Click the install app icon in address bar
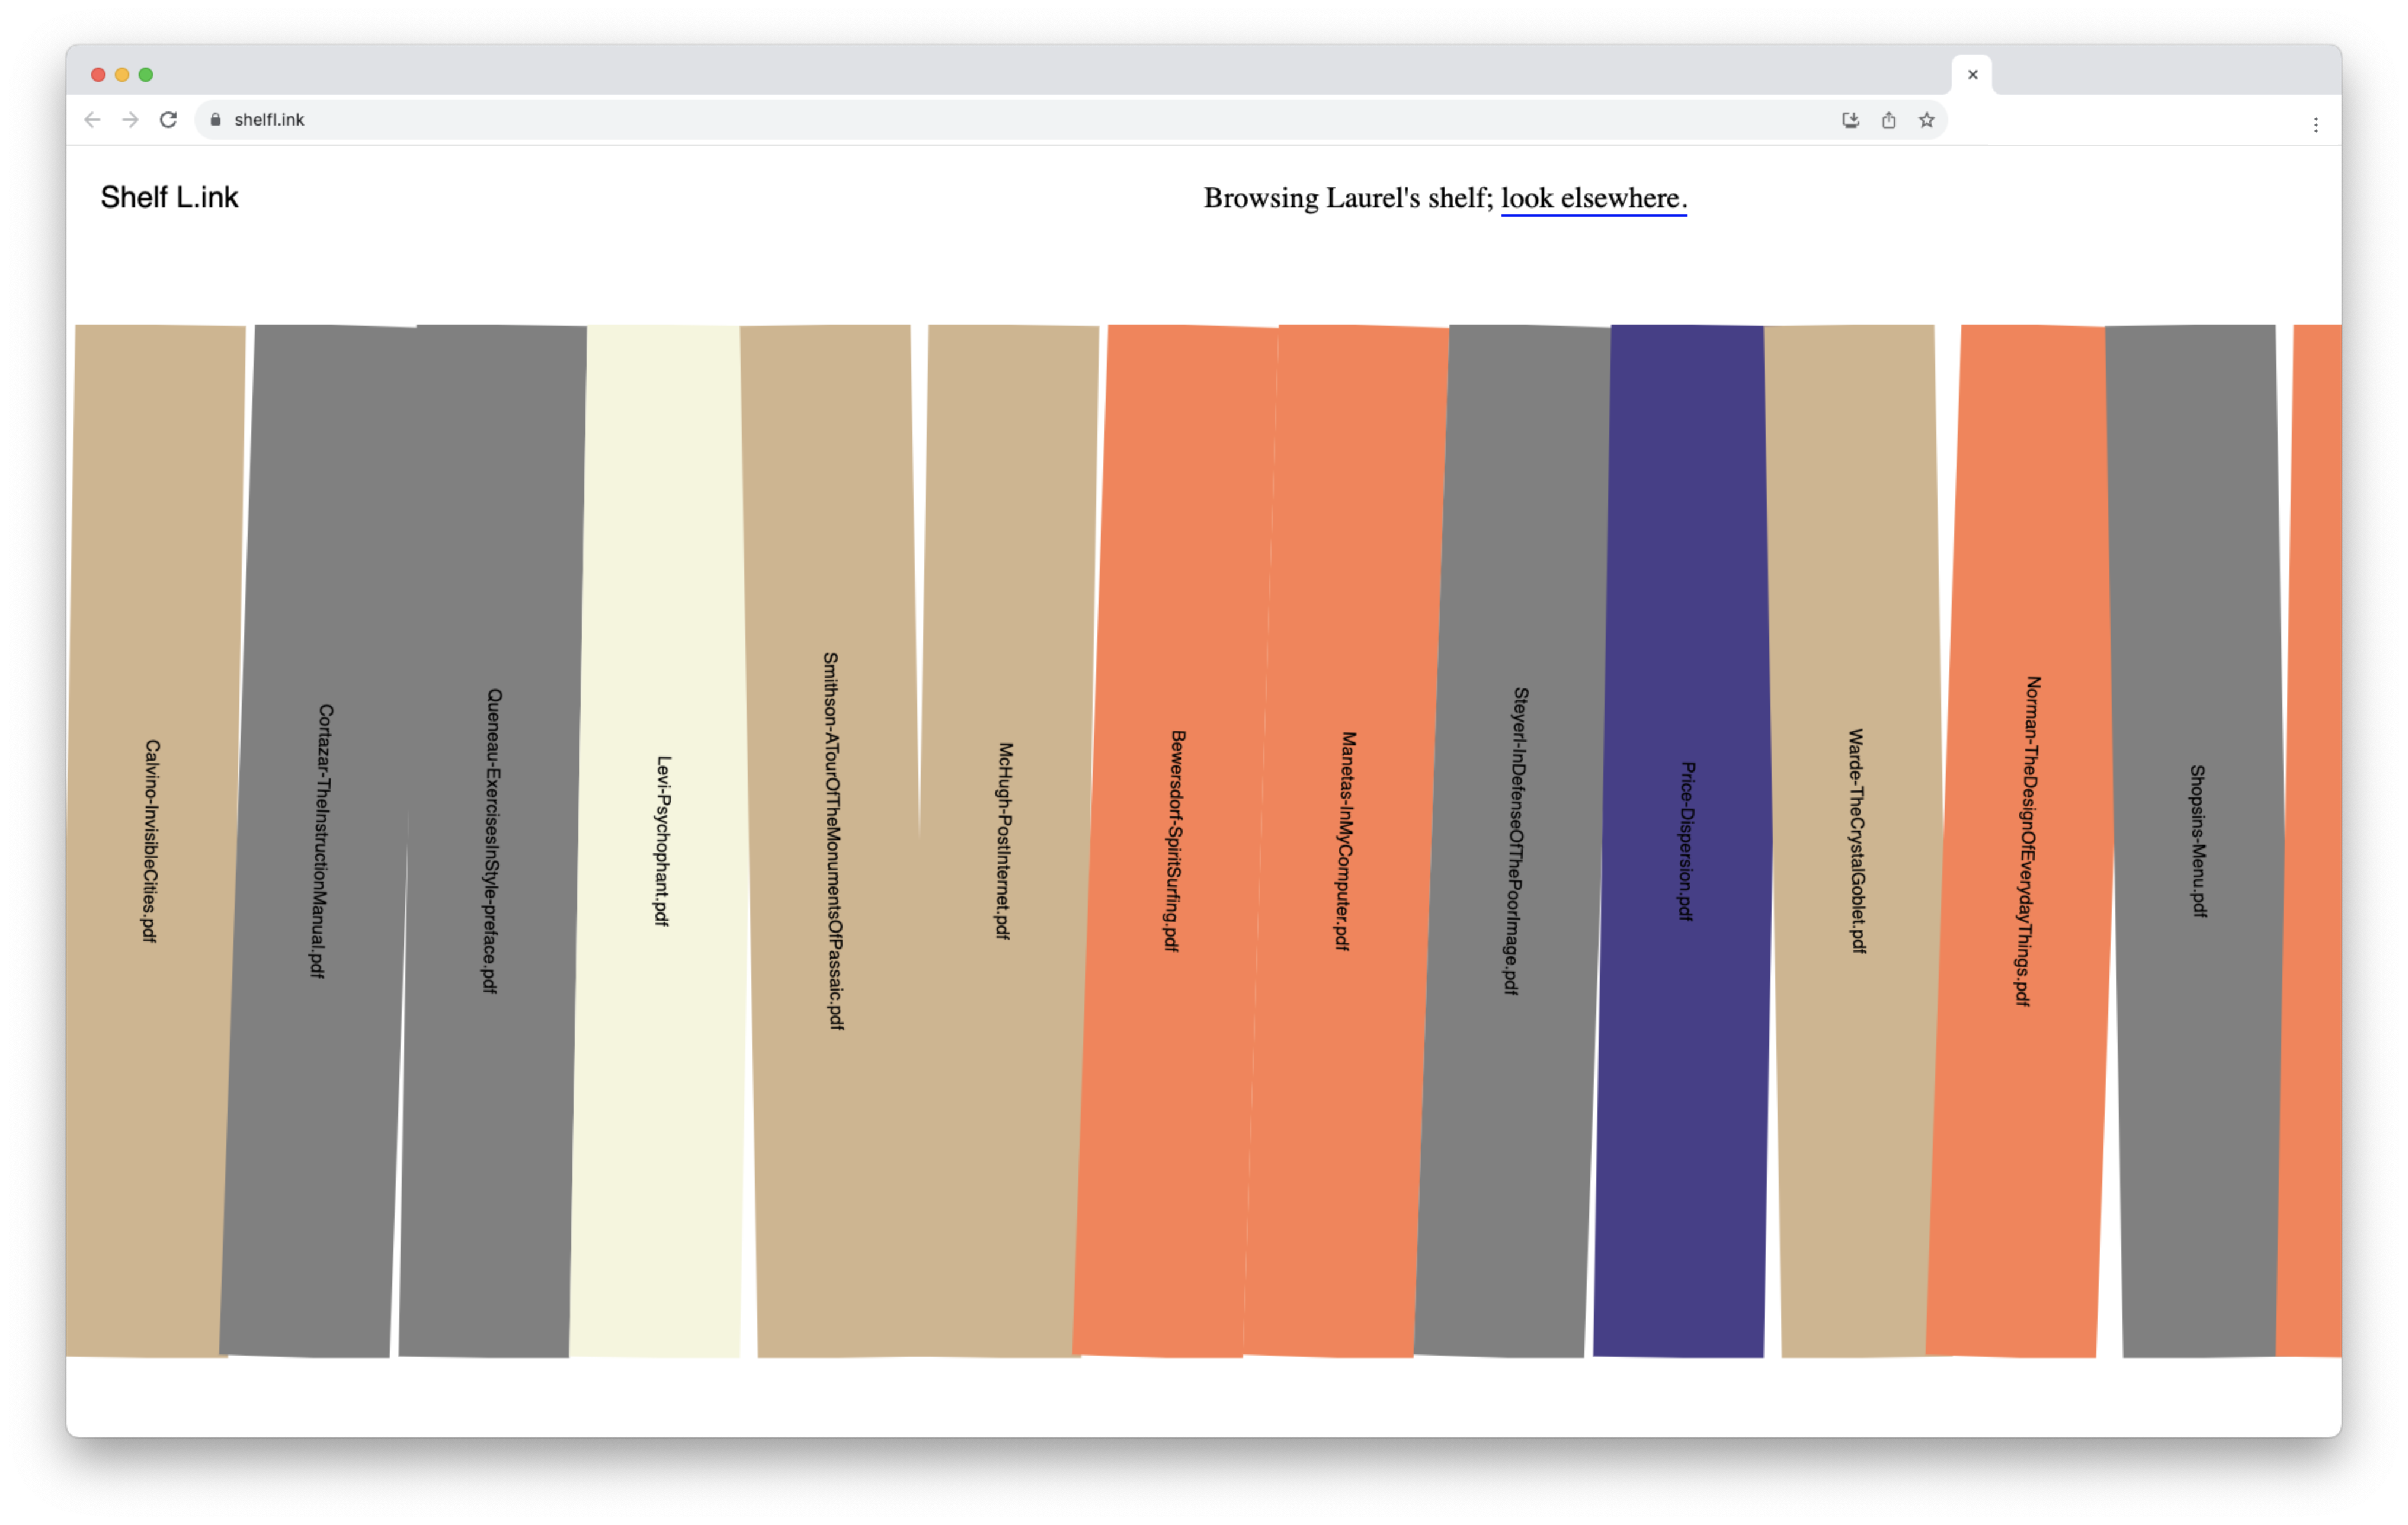Viewport: 2408px width, 1525px height. point(1850,120)
